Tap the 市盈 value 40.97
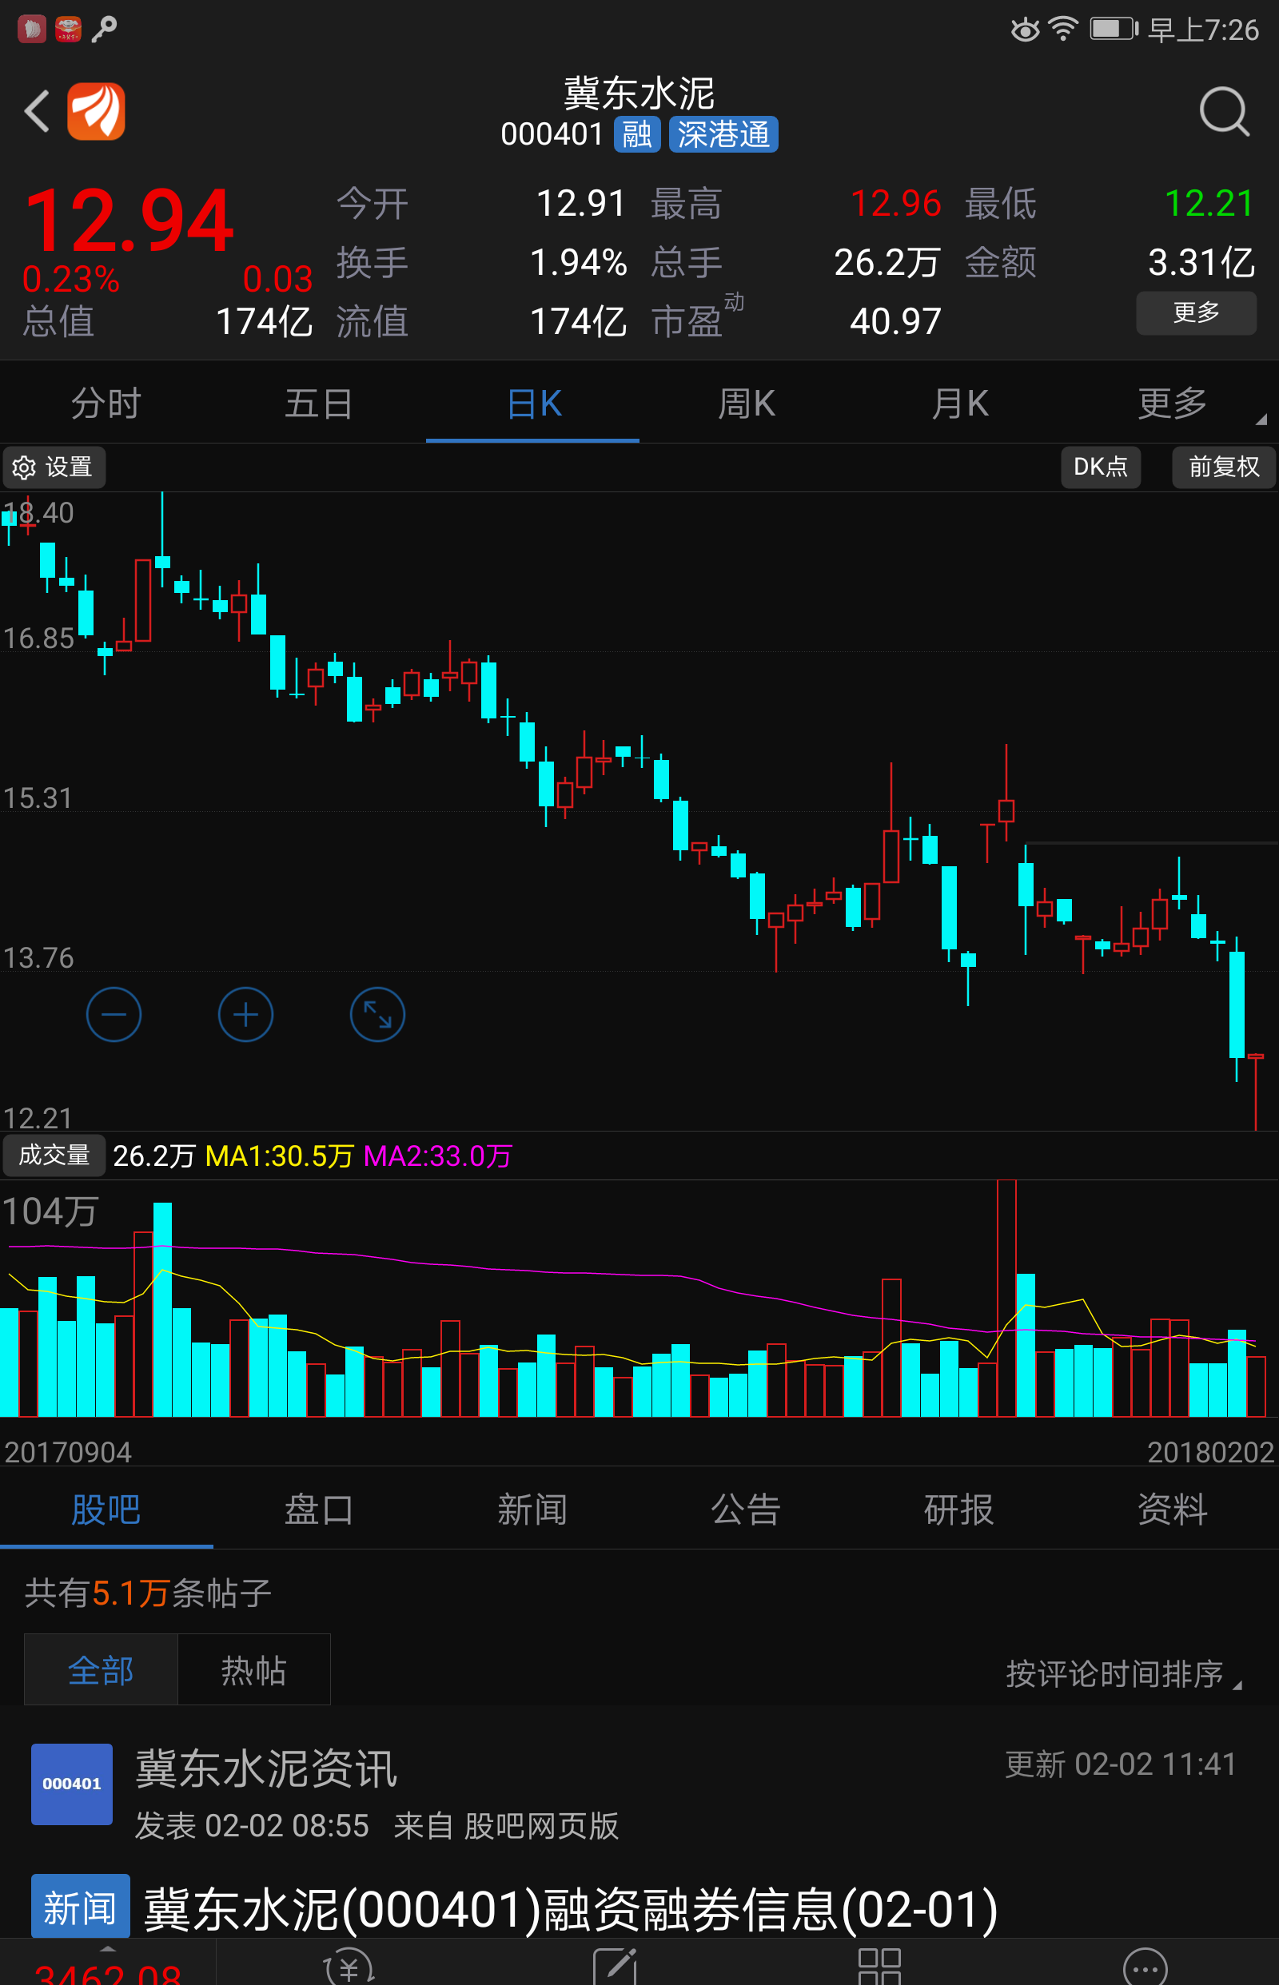This screenshot has width=1279, height=1985. click(x=895, y=321)
